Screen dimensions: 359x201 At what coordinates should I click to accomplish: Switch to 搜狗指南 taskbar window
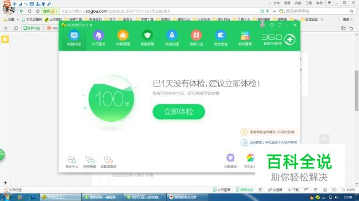pos(103,197)
